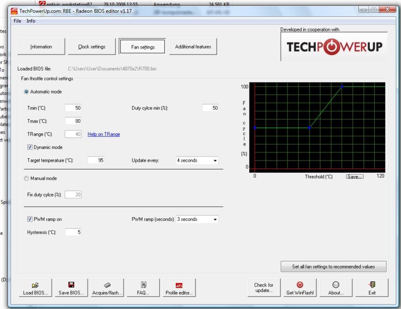Click the Tmax temperature field

(73, 121)
